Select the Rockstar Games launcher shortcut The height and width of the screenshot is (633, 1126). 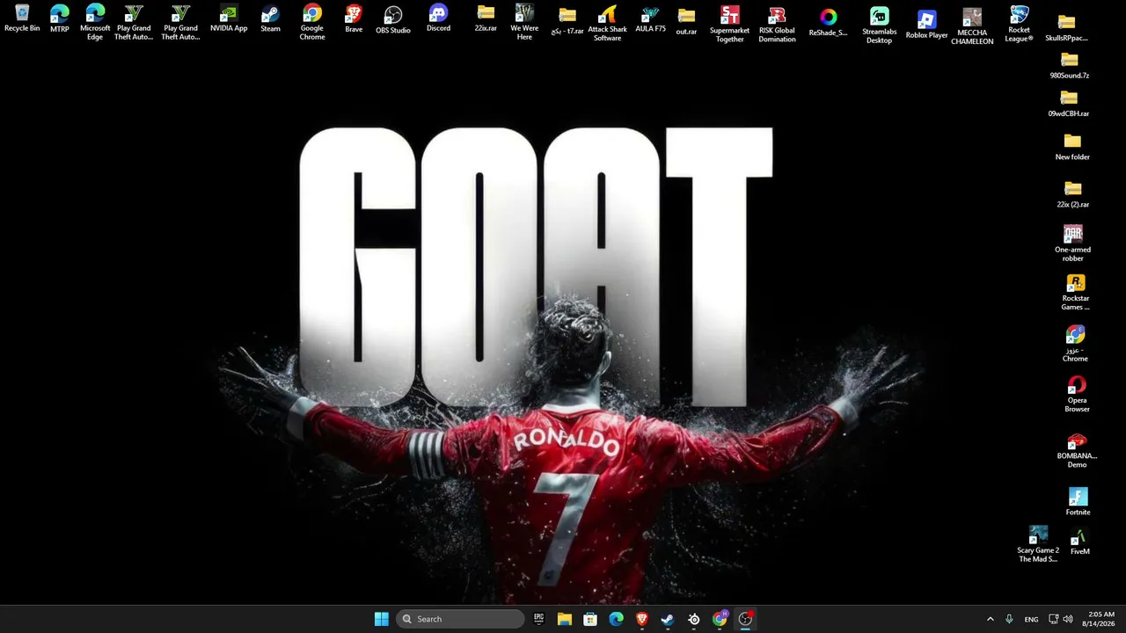coord(1075,293)
